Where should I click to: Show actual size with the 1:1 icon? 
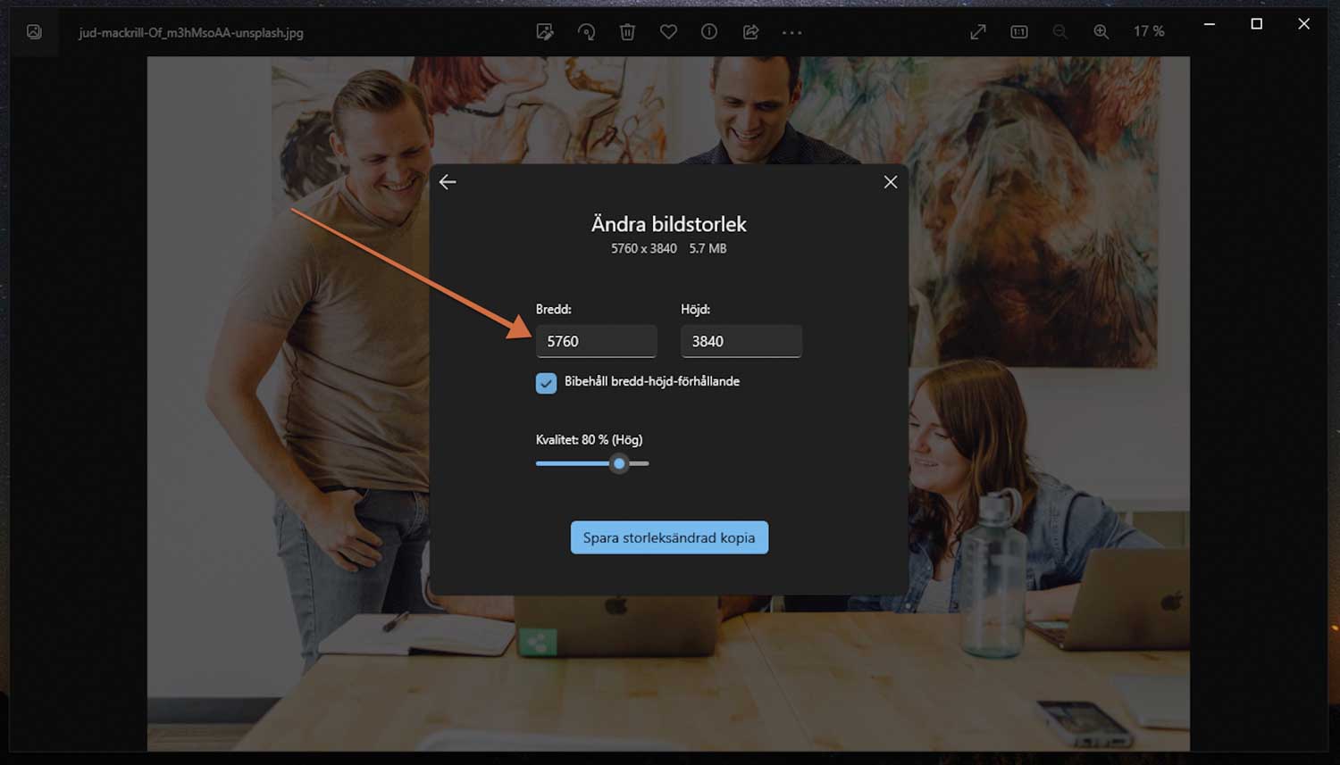[x=1018, y=32]
